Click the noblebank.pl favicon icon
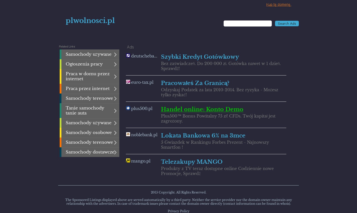 click(128, 134)
